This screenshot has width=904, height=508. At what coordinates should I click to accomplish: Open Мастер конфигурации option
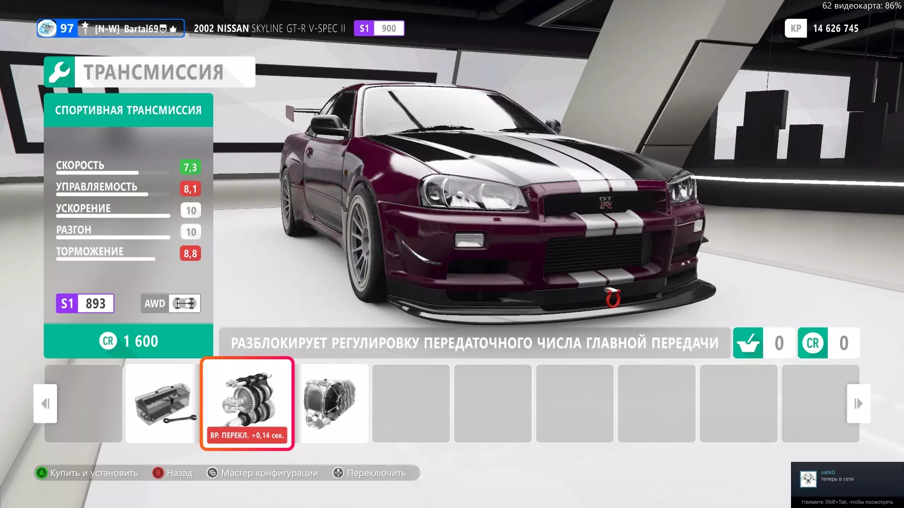(263, 473)
